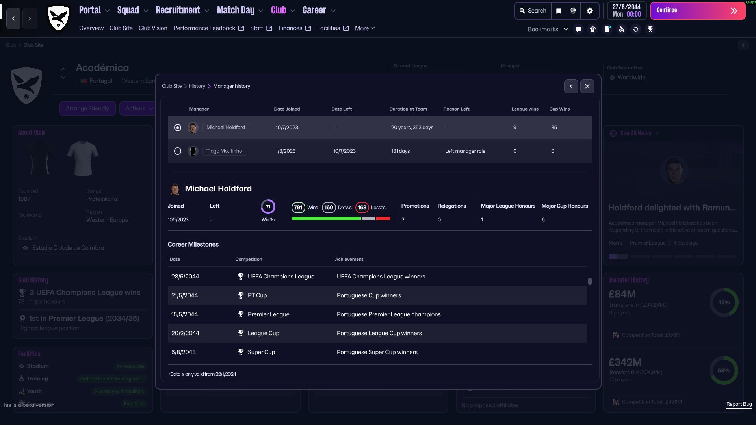Open the trophy bookmark icon

[x=650, y=29]
